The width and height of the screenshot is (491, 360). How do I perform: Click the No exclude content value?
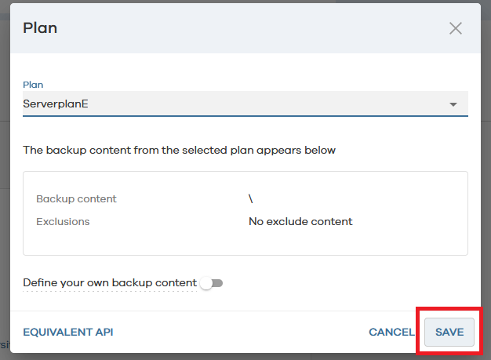pyautogui.click(x=300, y=222)
